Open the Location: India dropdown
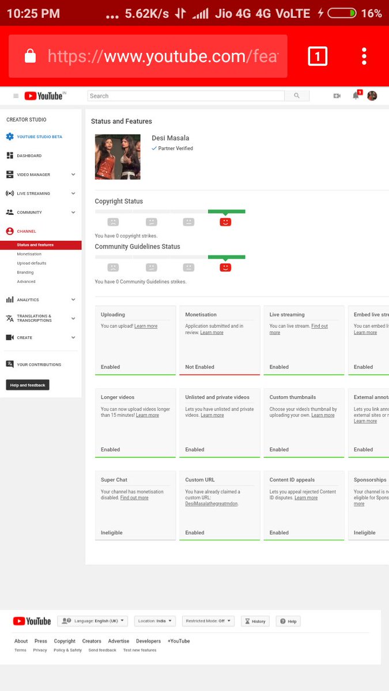The width and height of the screenshot is (389, 691). click(155, 621)
